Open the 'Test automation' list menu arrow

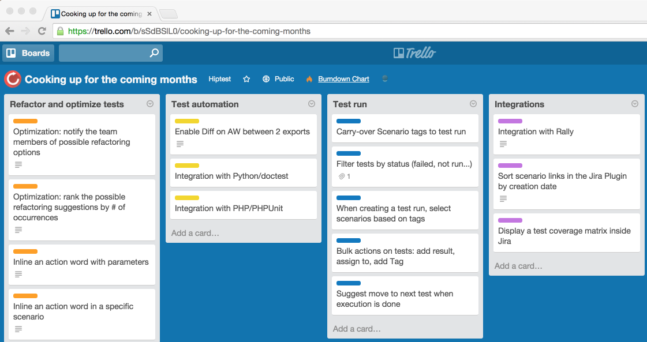coord(312,104)
